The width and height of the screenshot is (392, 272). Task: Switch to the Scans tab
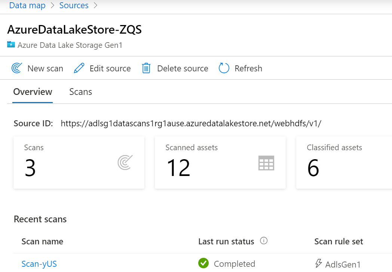point(80,92)
